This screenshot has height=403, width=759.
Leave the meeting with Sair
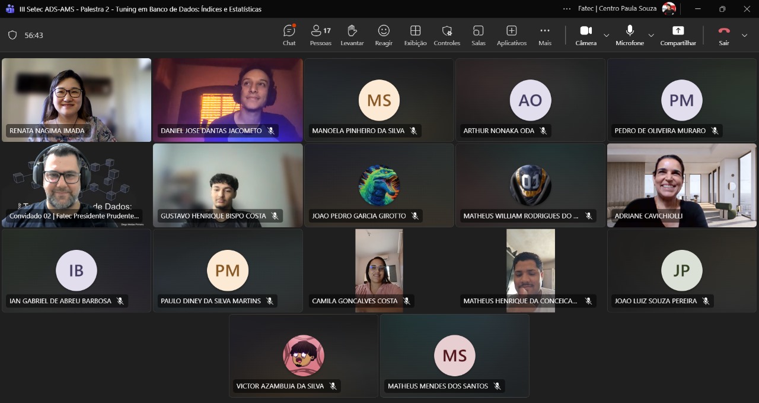723,35
